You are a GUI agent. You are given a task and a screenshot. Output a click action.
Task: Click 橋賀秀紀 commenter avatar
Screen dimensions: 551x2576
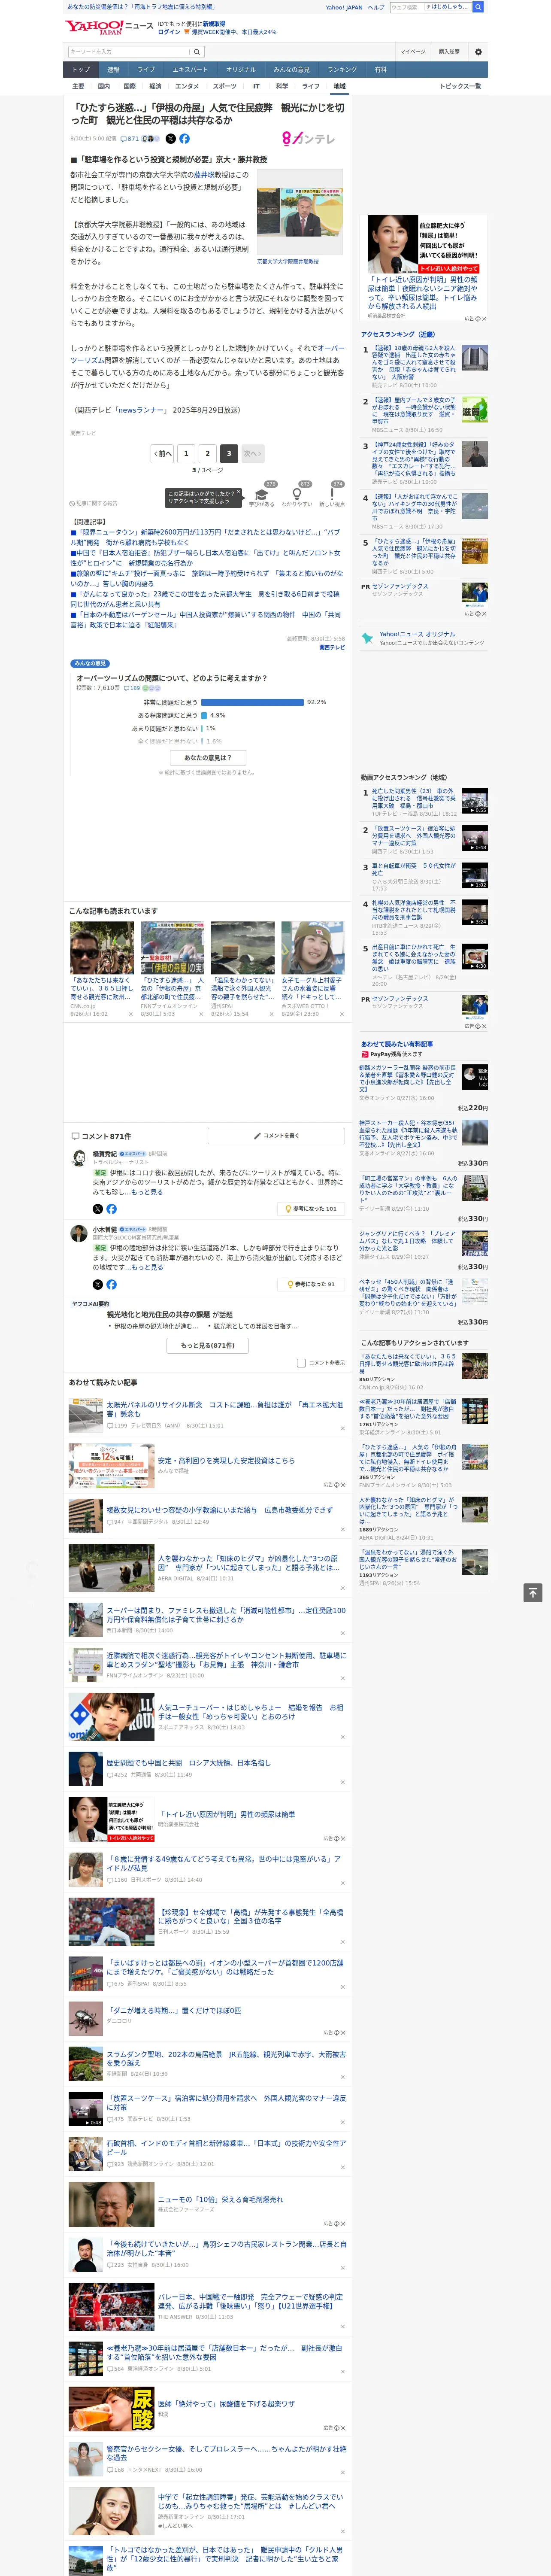click(x=79, y=1158)
